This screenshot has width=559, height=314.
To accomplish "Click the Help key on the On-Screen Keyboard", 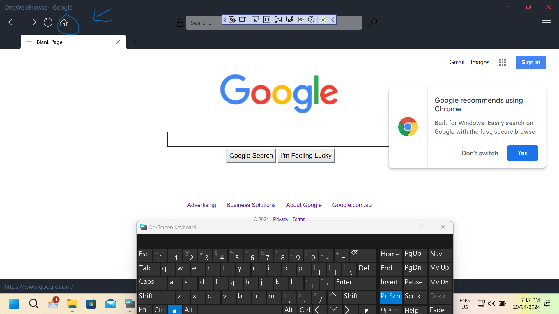I will coord(415,310).
